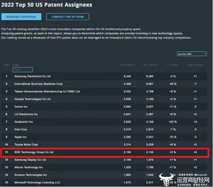Select BOE Technology Group Co Ltd name

point(34,152)
